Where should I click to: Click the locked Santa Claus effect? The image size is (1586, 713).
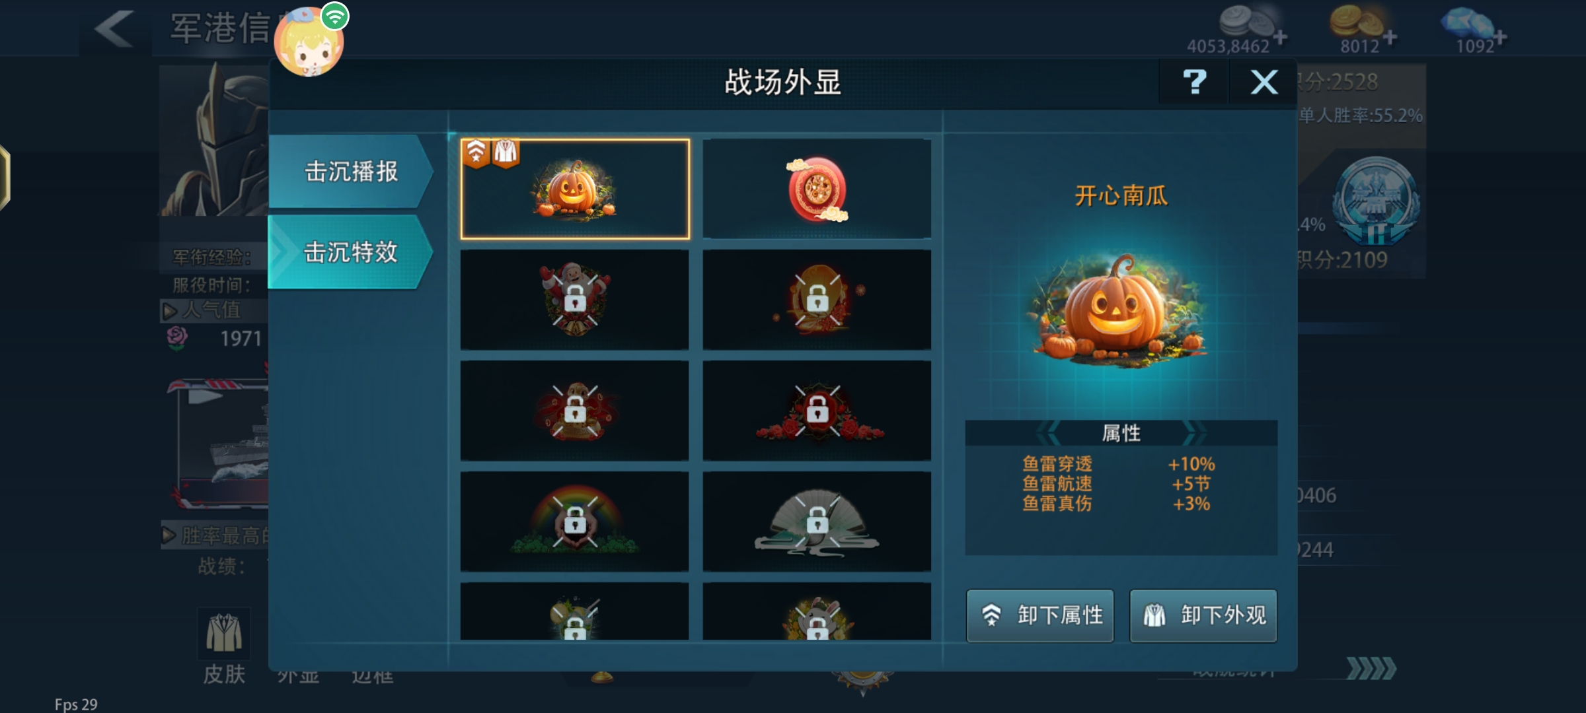coord(575,300)
